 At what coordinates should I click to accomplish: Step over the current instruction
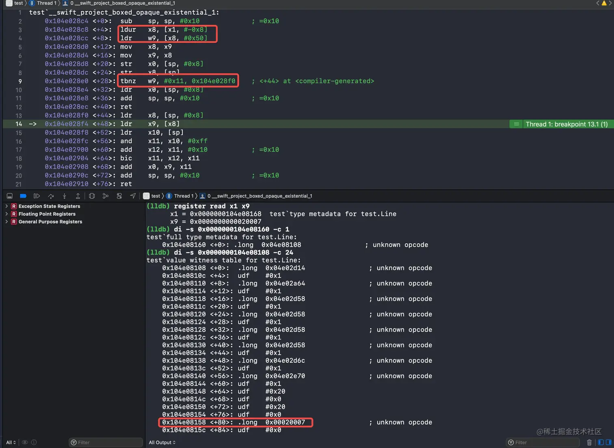51,196
